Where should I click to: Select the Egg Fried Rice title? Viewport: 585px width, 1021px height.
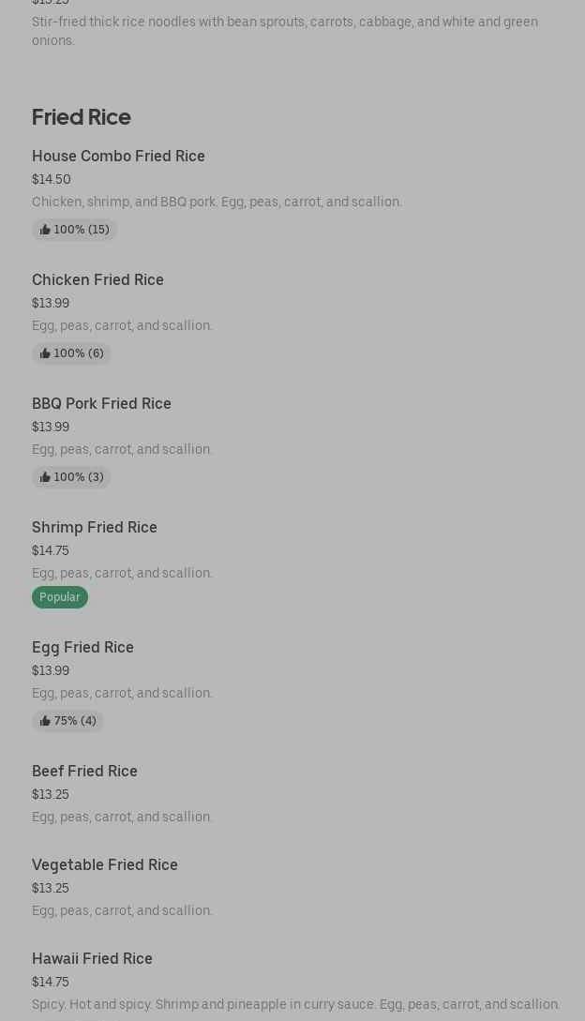coord(82,647)
